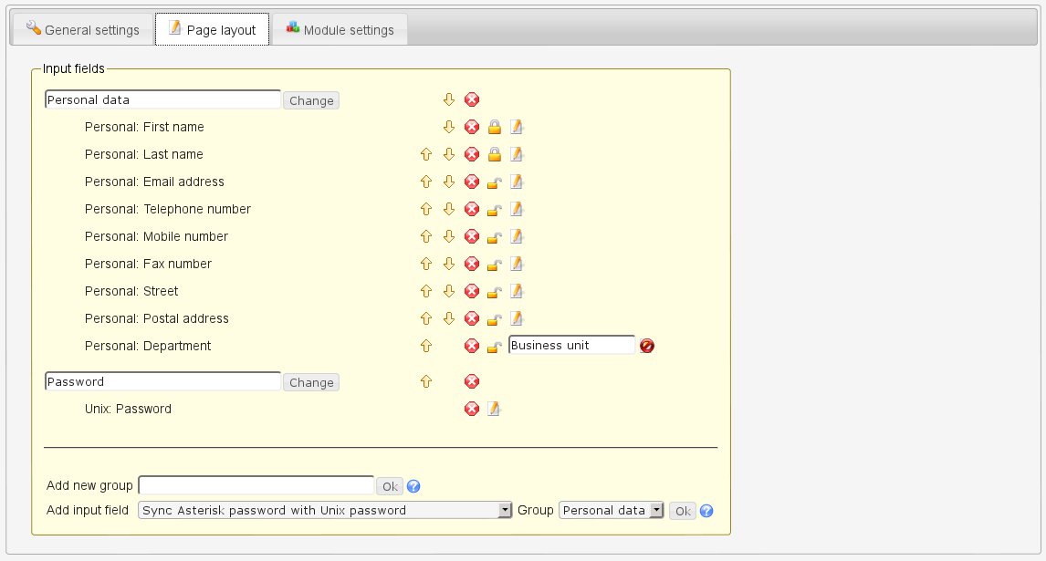This screenshot has height=561, width=1046.
Task: Click Change next to Personal data
Action: coord(311,101)
